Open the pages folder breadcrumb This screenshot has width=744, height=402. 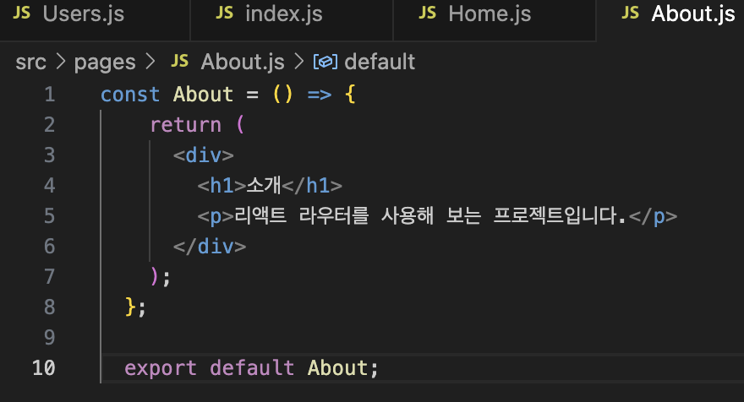point(105,62)
